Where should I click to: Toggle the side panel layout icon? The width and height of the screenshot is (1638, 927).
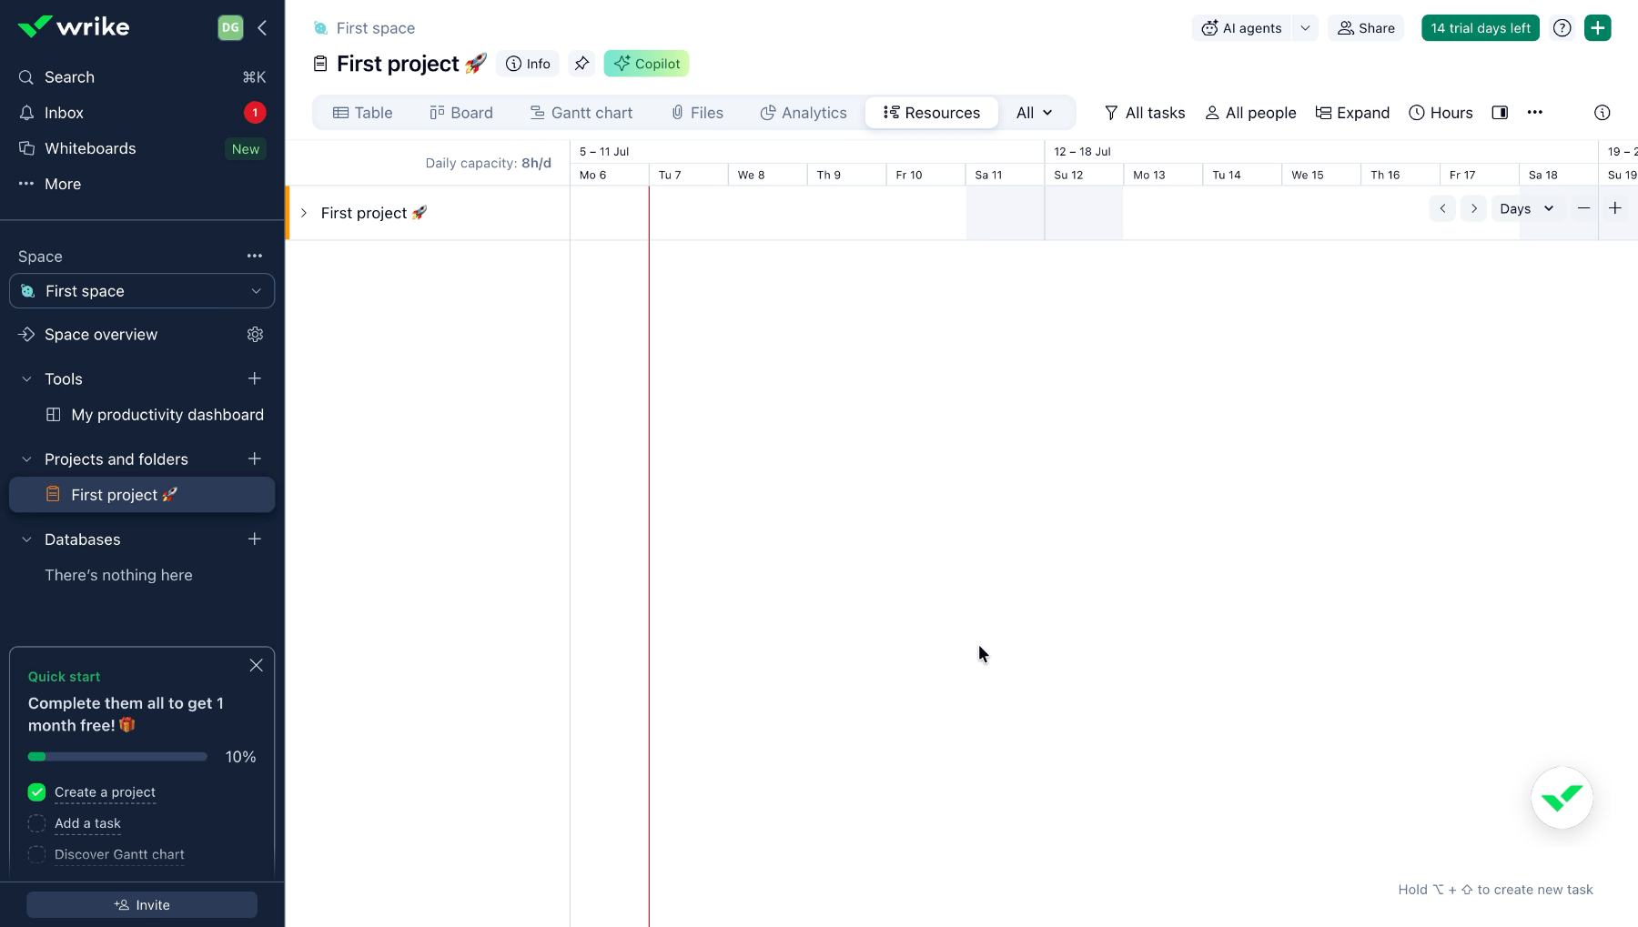(1500, 113)
